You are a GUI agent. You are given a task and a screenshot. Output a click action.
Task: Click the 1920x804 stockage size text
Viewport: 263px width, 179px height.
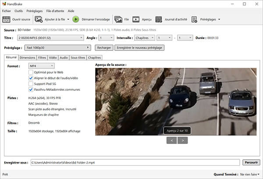coord(54,131)
